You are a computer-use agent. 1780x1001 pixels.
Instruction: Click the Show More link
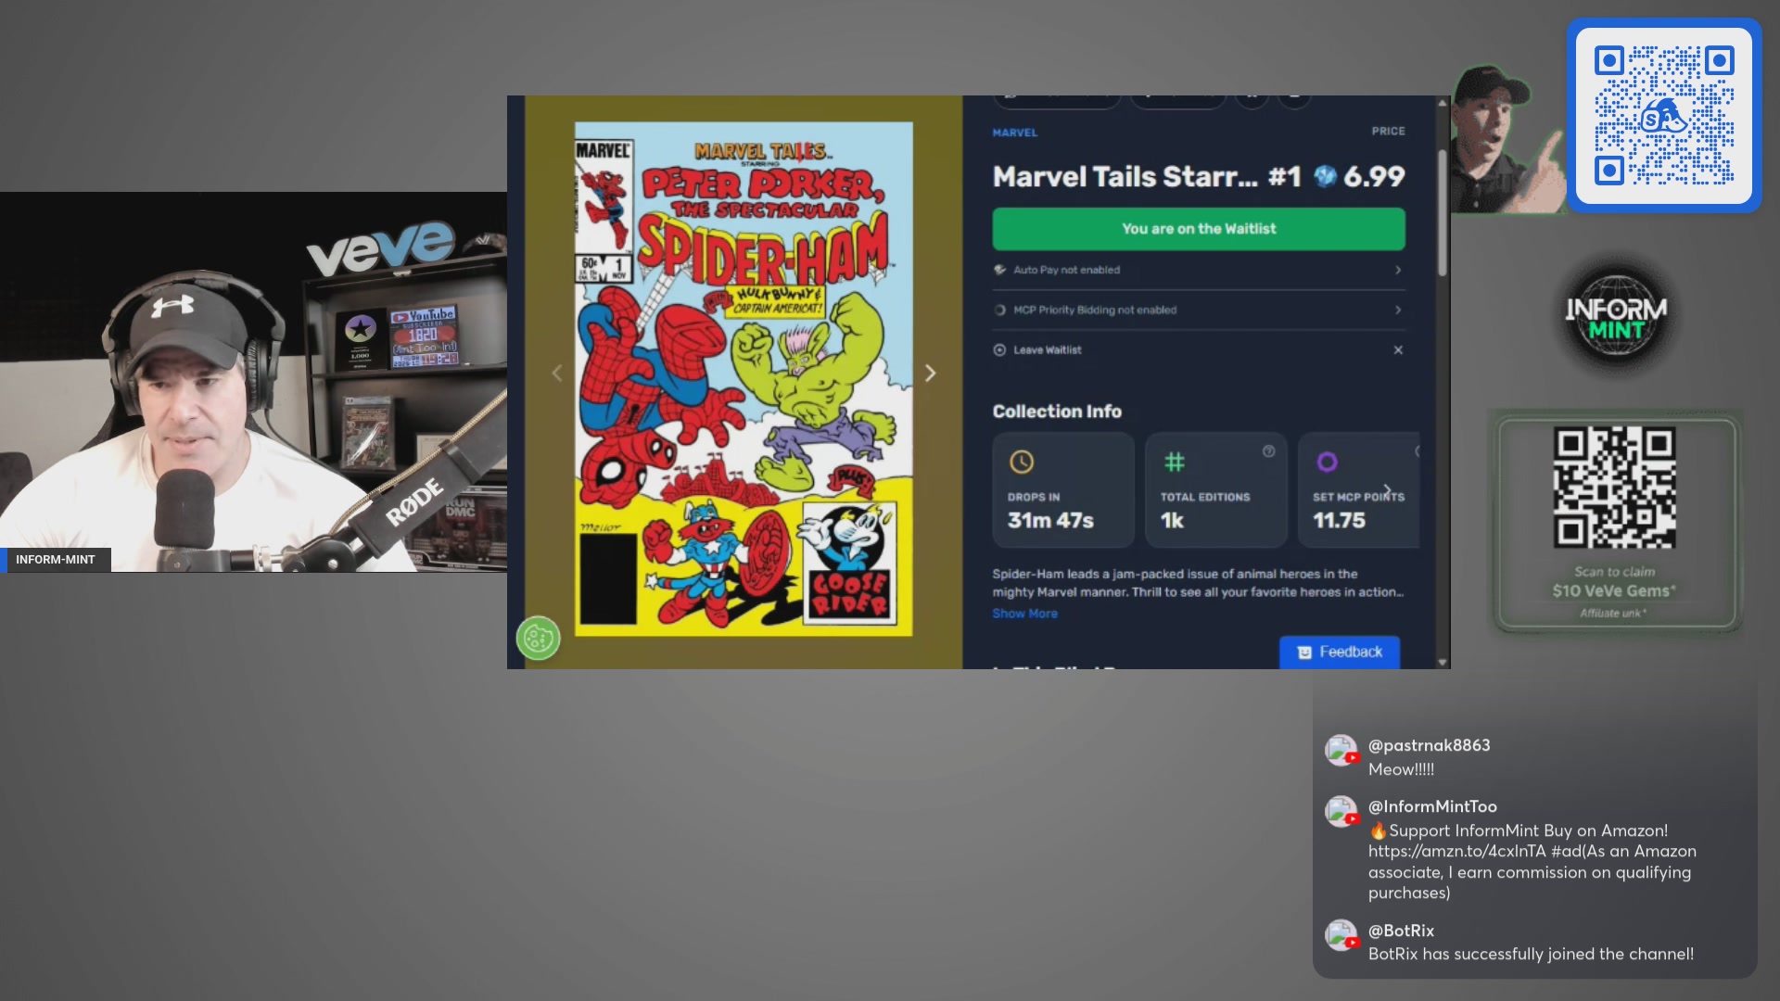[x=1024, y=614]
